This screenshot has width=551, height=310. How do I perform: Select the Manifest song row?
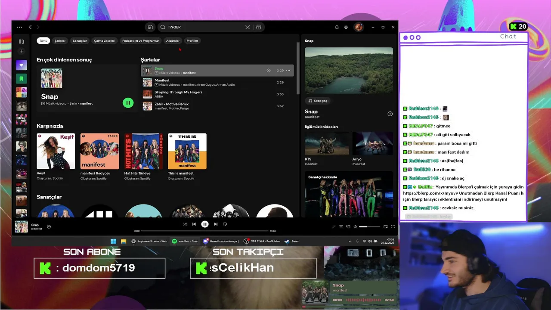coord(217,82)
